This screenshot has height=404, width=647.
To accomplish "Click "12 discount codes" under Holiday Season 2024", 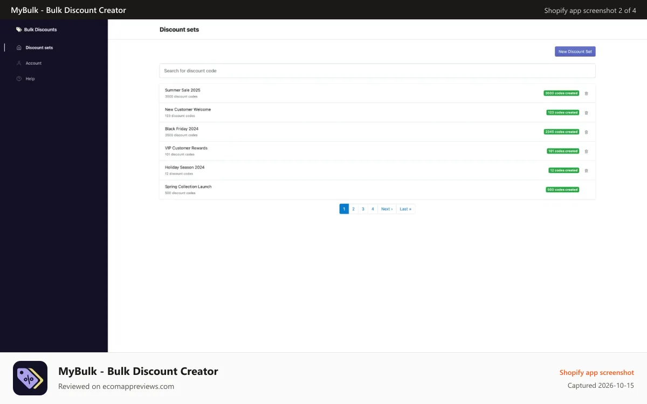I will (179, 173).
